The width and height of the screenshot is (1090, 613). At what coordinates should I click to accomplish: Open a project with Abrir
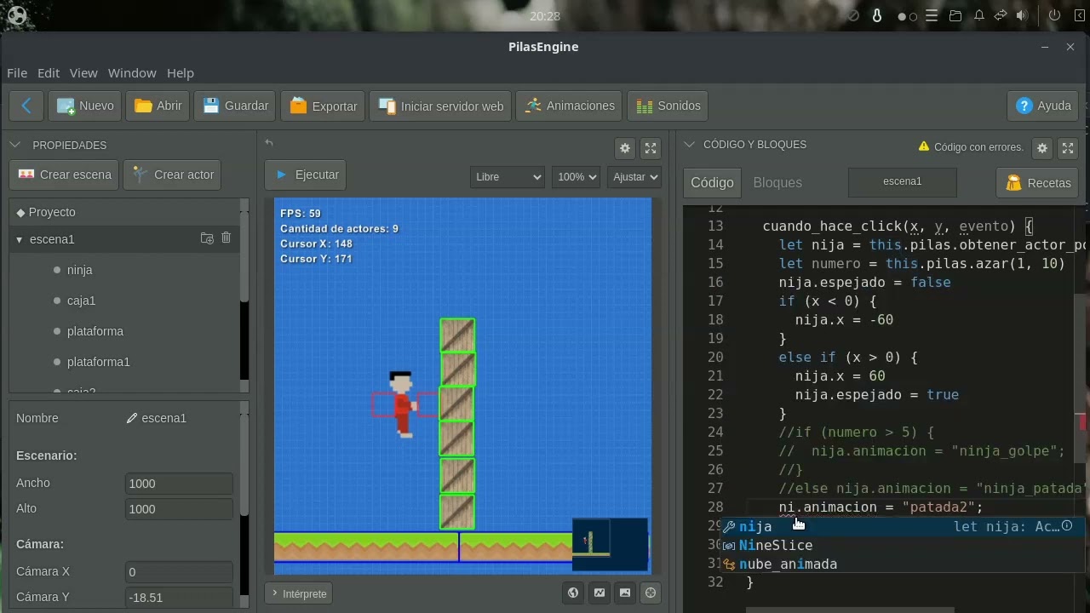[x=158, y=106]
